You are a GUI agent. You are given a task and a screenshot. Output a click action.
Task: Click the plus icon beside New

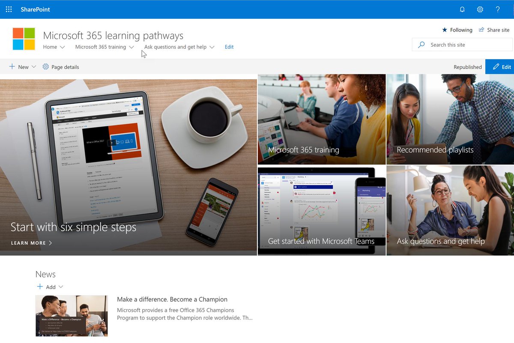[12, 67]
